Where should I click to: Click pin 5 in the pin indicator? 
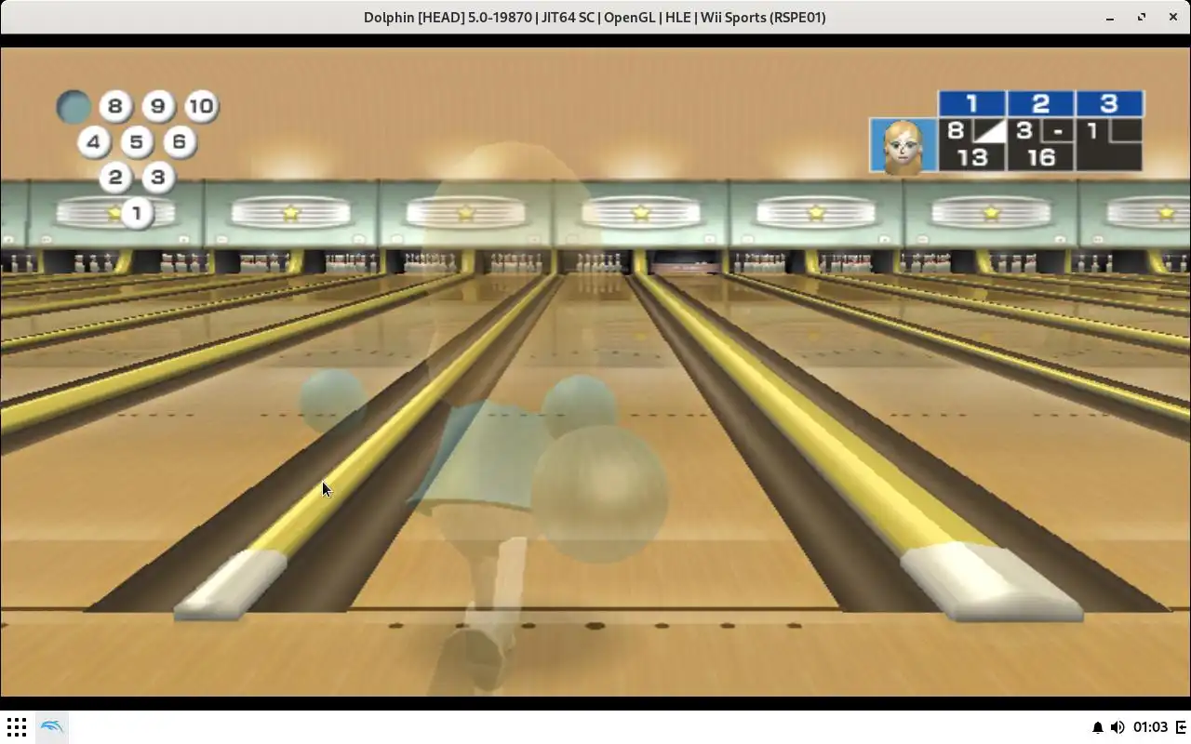click(x=136, y=141)
